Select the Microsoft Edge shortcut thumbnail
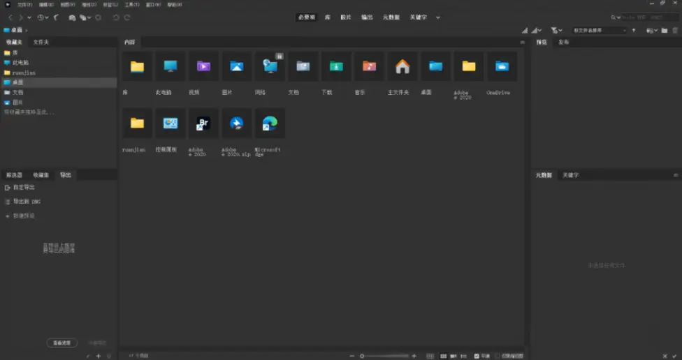The image size is (682, 360). tap(270, 123)
